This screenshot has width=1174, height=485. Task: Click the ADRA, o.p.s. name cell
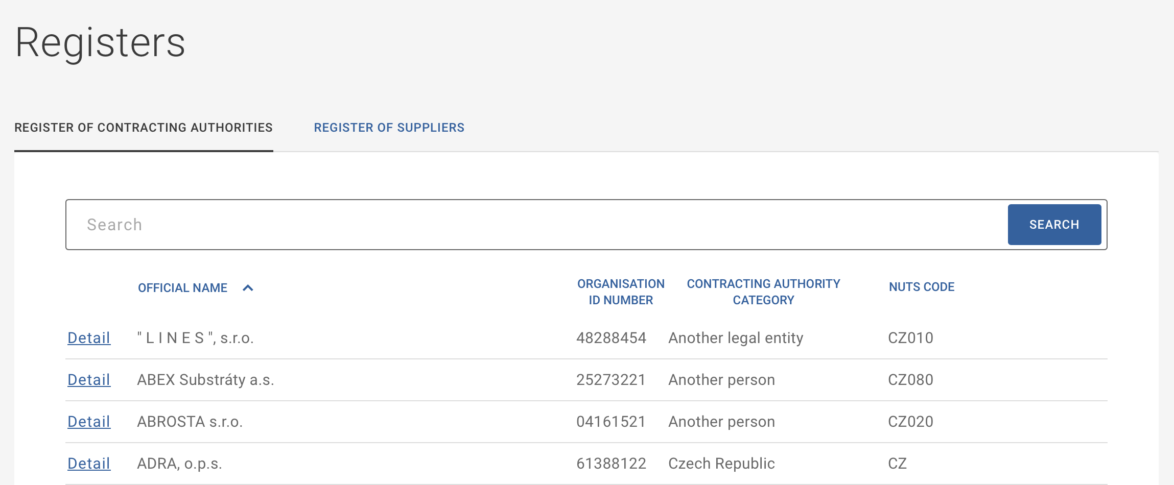[179, 464]
